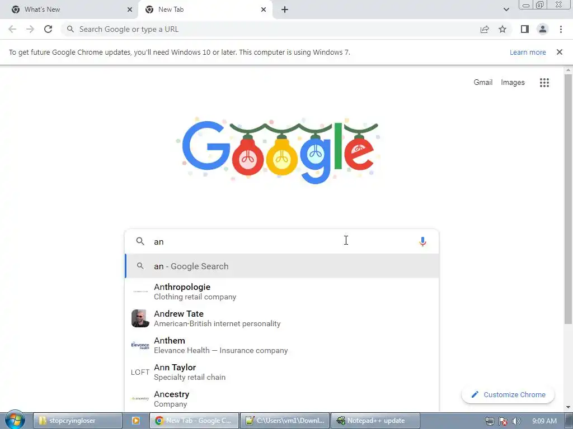
Task: Click the page vertical scrollbar thumb
Action: tap(568, 199)
